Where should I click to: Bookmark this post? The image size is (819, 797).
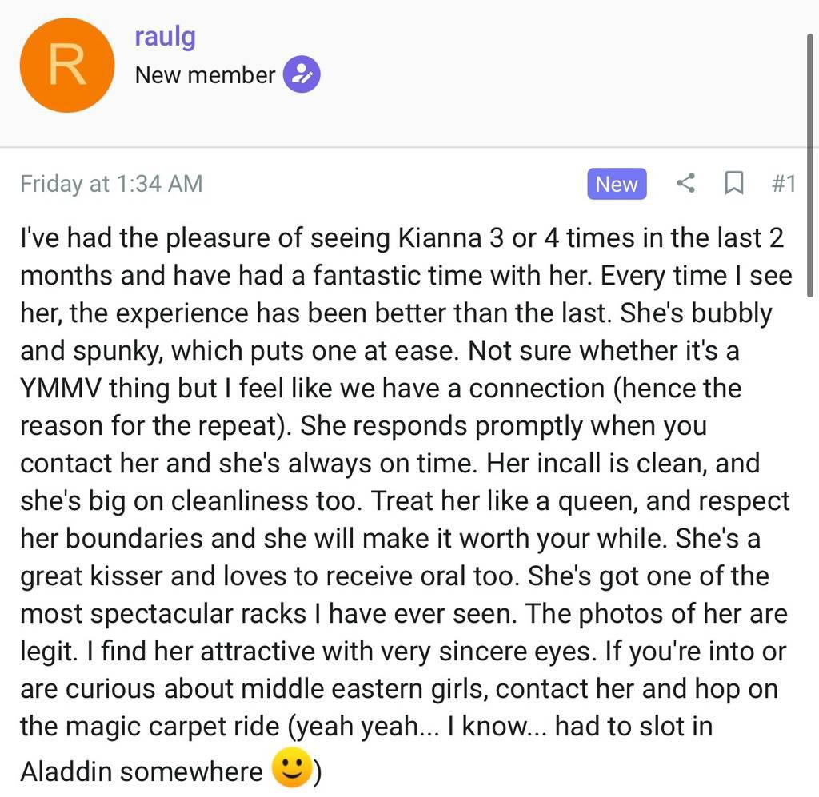[x=733, y=184]
